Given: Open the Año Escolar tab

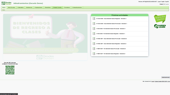Looking at the screenshot, I should pyautogui.click(x=11, y=7).
